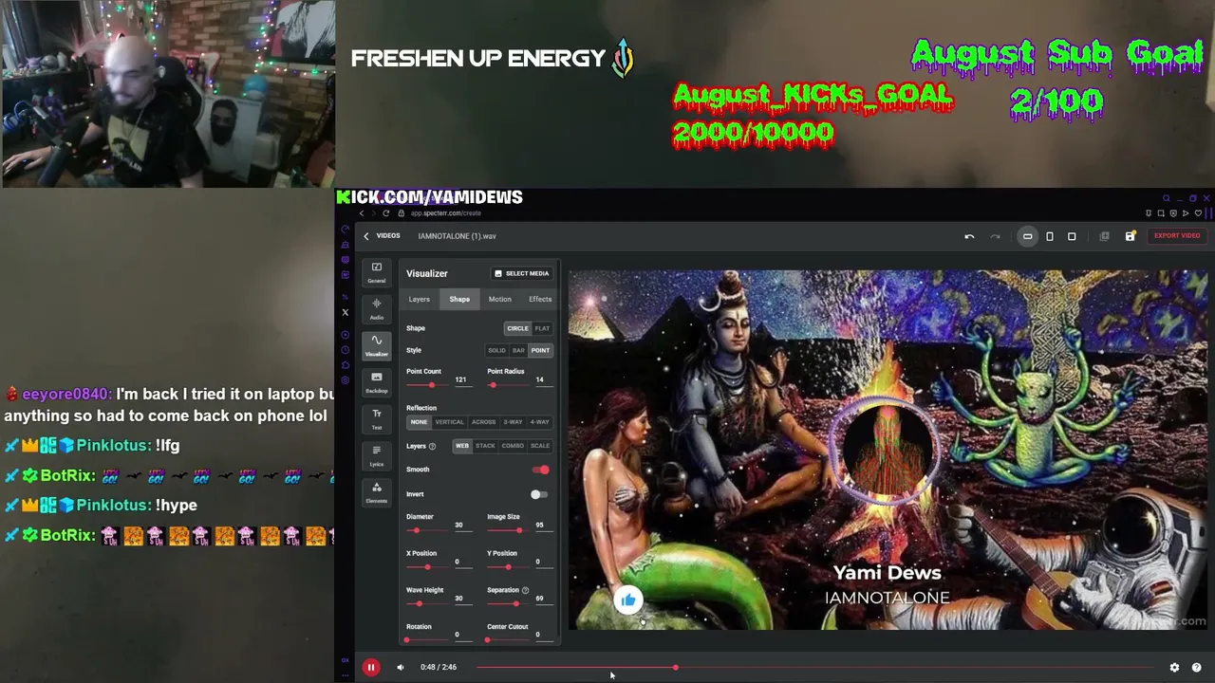This screenshot has width=1215, height=683.
Task: Show info about Separation option
Action: [x=525, y=590]
